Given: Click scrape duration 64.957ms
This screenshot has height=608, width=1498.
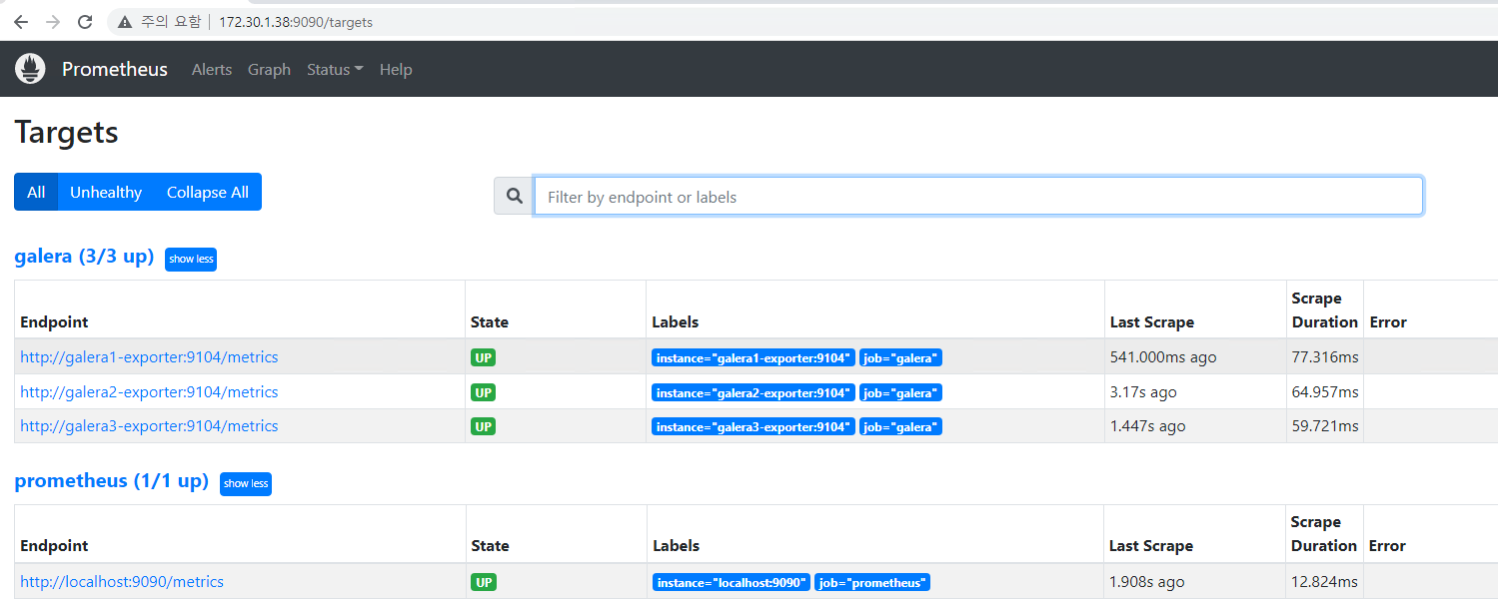Looking at the screenshot, I should pyautogui.click(x=1325, y=392).
